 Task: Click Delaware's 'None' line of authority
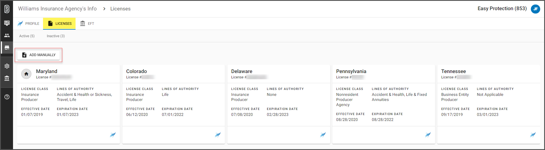click(x=272, y=94)
